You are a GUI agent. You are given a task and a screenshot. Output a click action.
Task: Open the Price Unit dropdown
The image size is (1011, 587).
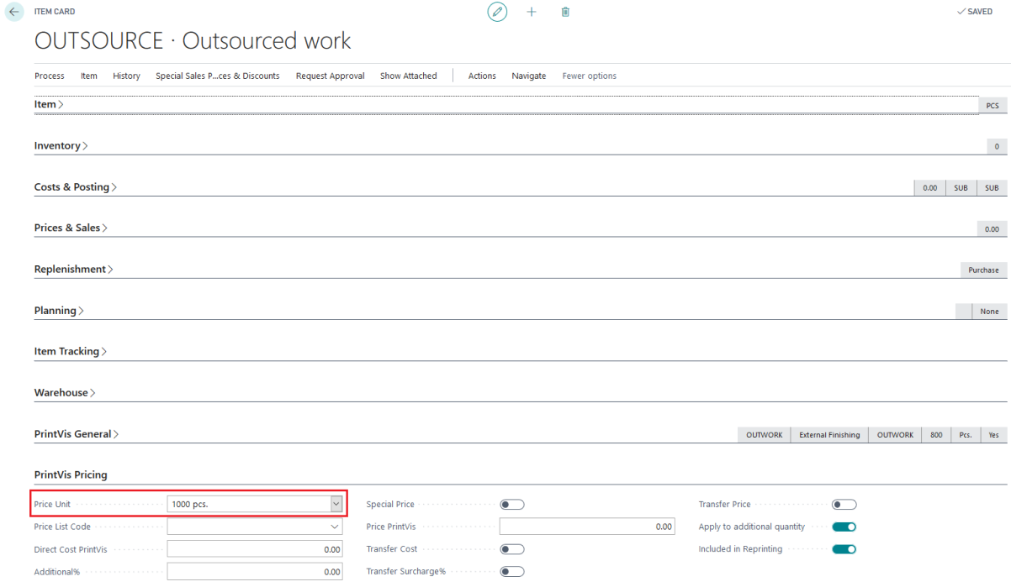(336, 505)
